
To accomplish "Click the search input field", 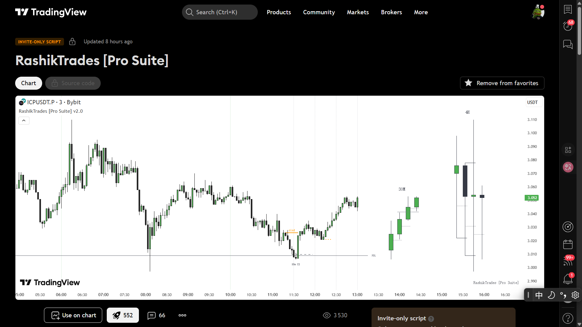I will point(220,12).
